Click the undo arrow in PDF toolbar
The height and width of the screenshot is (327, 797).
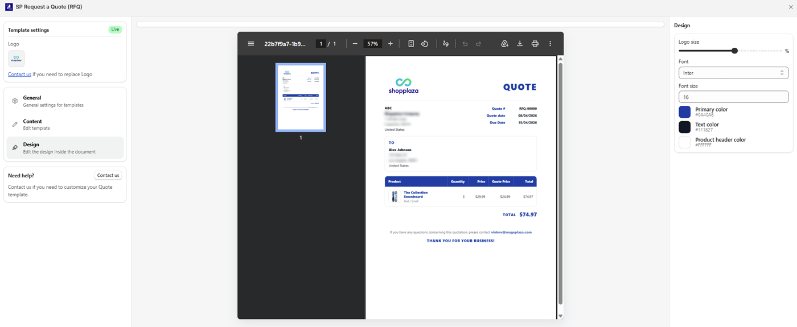(x=465, y=44)
